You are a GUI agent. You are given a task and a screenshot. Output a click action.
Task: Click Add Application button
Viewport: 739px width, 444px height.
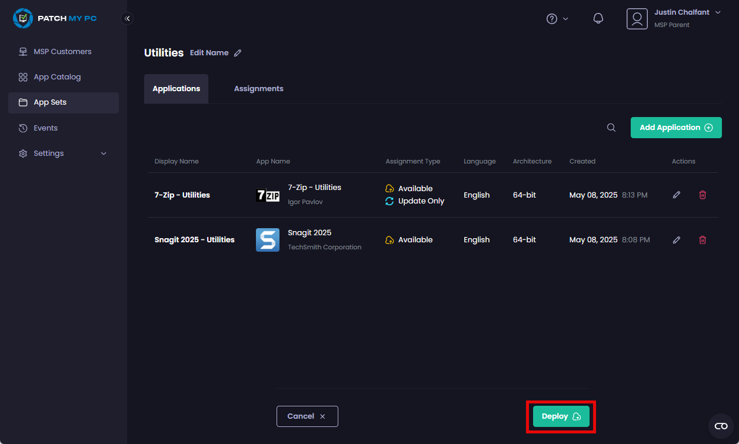tap(676, 128)
